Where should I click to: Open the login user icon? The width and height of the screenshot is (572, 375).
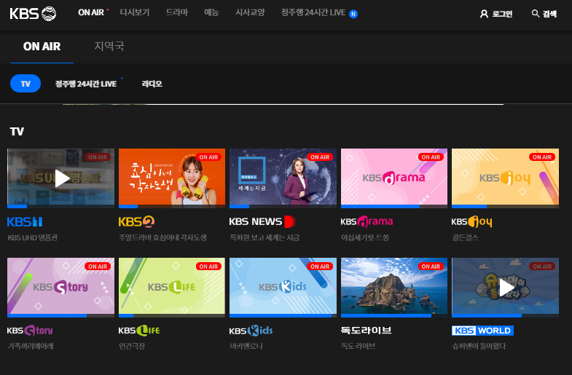[x=484, y=14]
